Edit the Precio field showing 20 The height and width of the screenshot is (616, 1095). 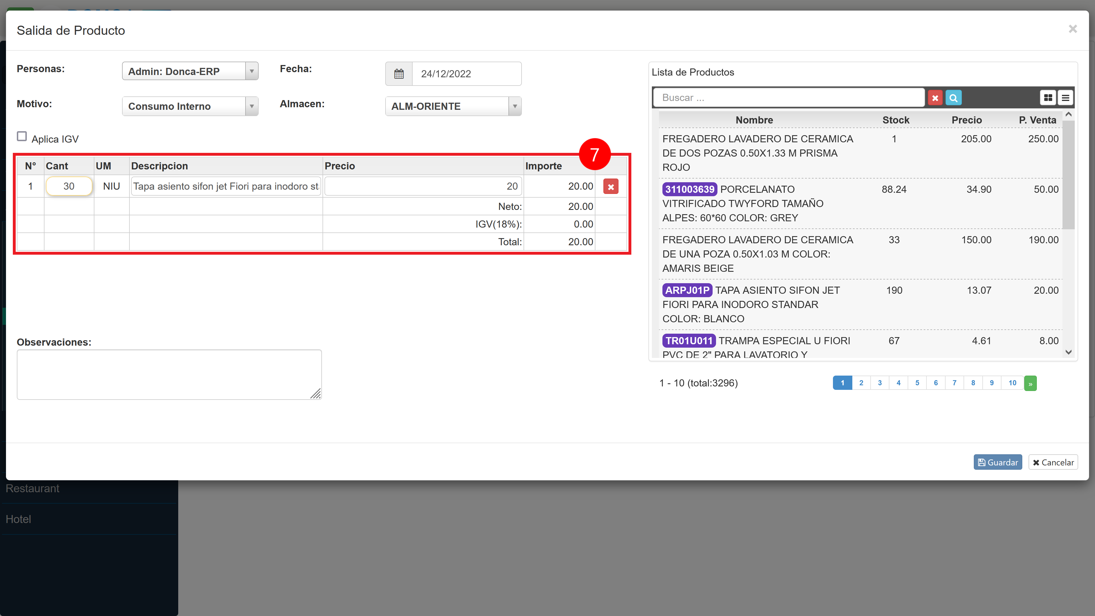coord(423,186)
